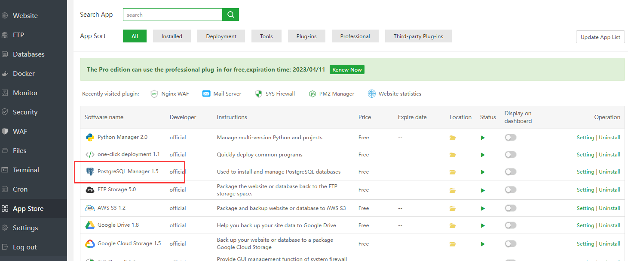This screenshot has width=628, height=261.
Task: Toggle dashboard display for FTP Storage
Action: coord(510,190)
